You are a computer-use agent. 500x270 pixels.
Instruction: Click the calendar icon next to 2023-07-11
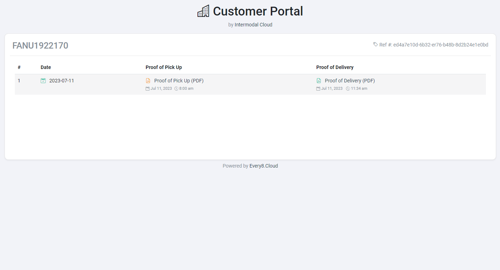click(x=43, y=80)
